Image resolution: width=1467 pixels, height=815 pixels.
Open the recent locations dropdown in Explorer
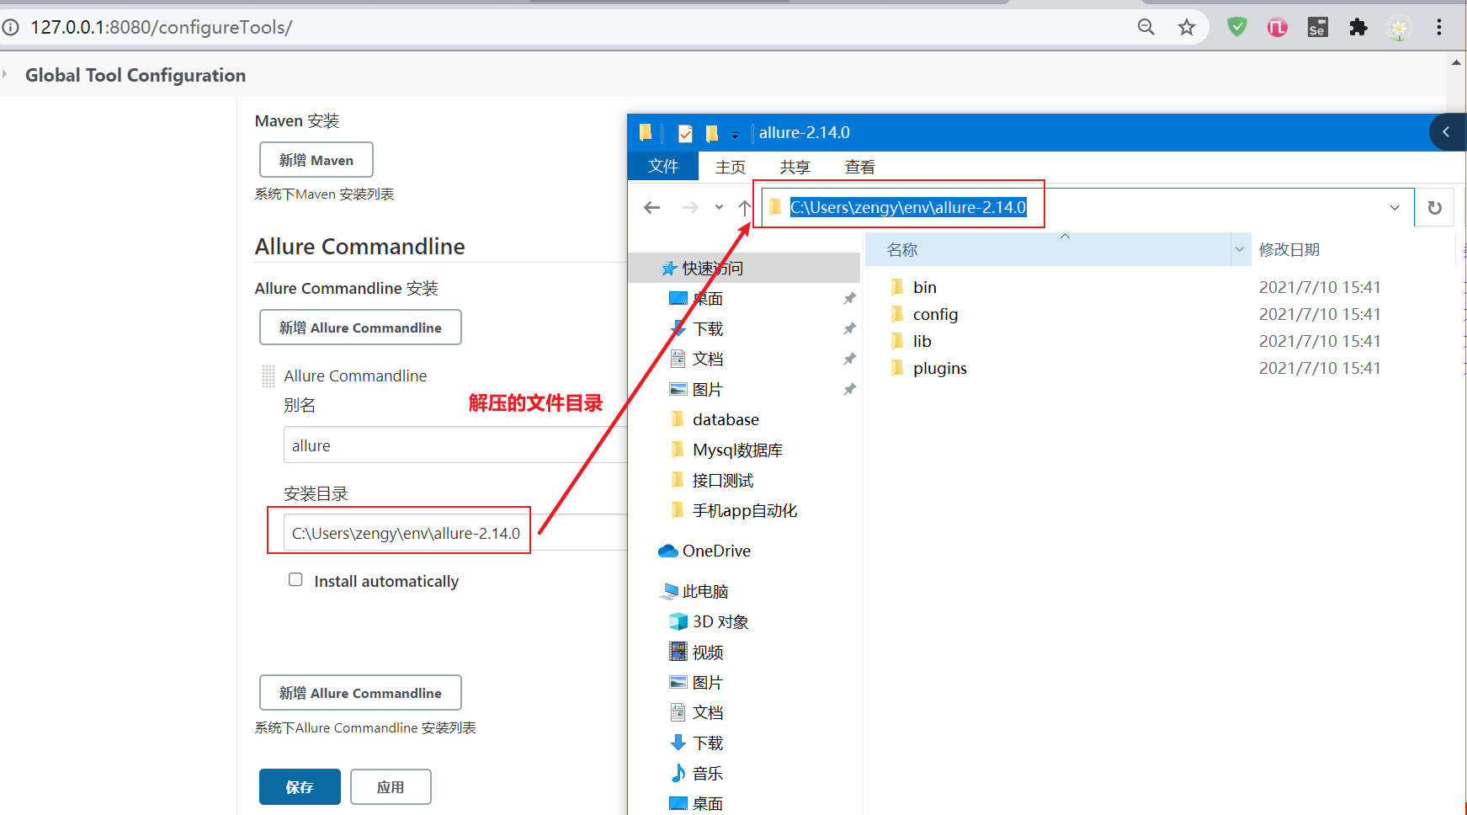[x=719, y=207]
